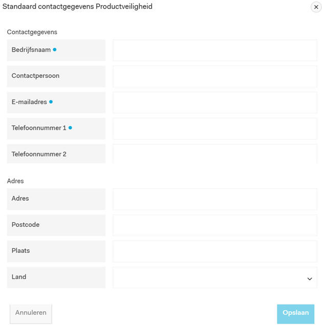Click the E-mailadres input field
322x325 pixels.
pyautogui.click(x=214, y=103)
